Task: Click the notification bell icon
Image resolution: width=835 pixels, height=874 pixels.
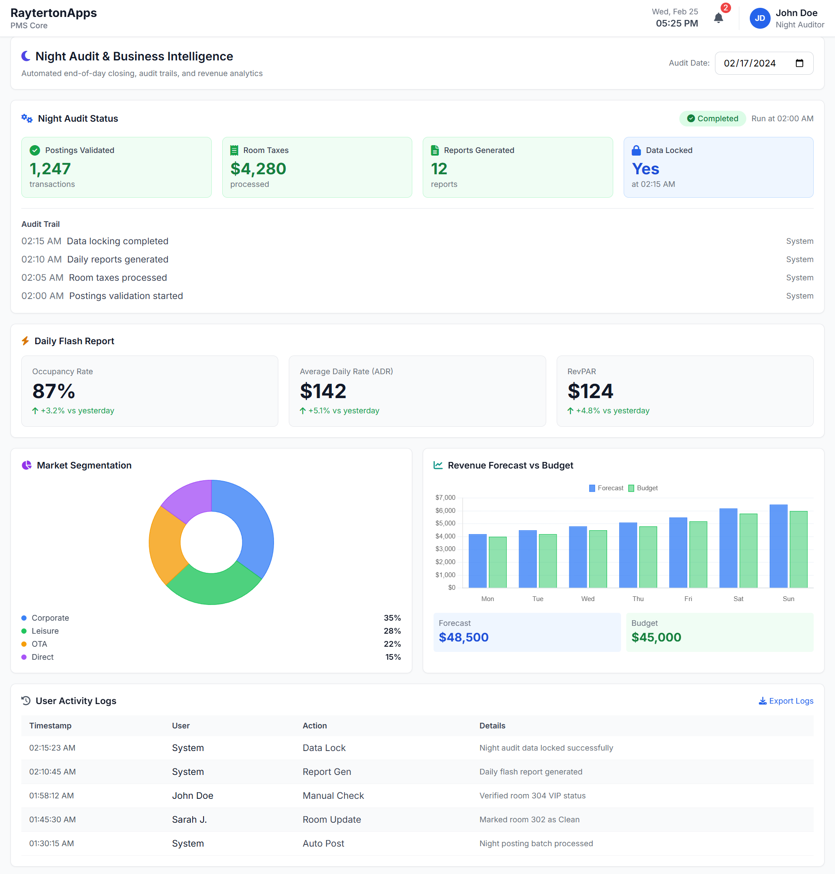Action: tap(718, 18)
